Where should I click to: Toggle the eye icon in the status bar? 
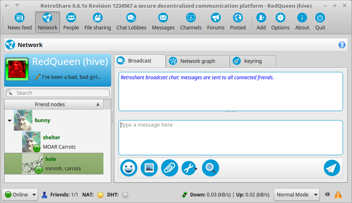327,194
